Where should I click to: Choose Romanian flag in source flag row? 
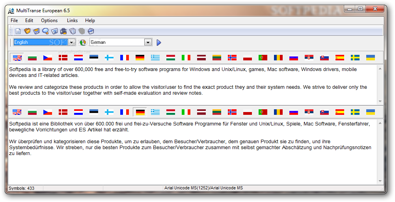coord(278,58)
